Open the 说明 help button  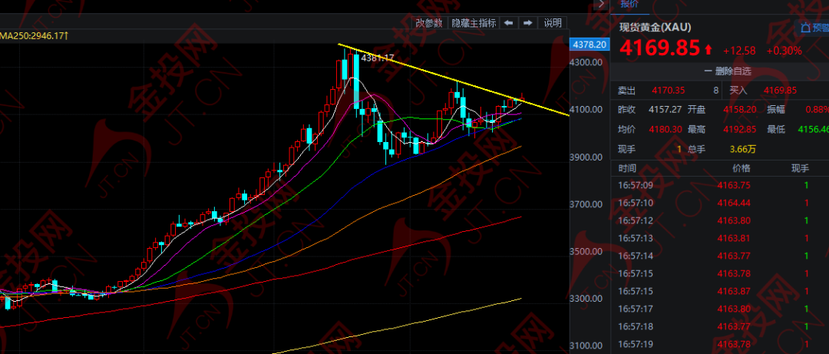click(553, 23)
